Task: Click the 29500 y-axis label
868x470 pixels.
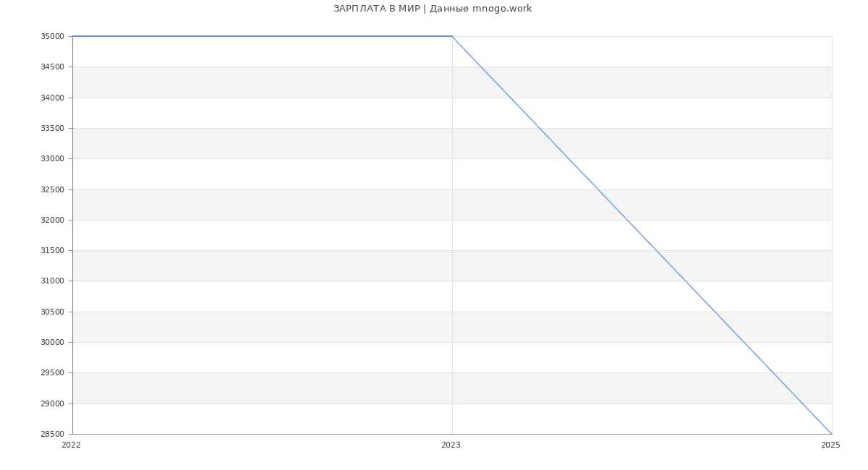Action: pos(53,373)
